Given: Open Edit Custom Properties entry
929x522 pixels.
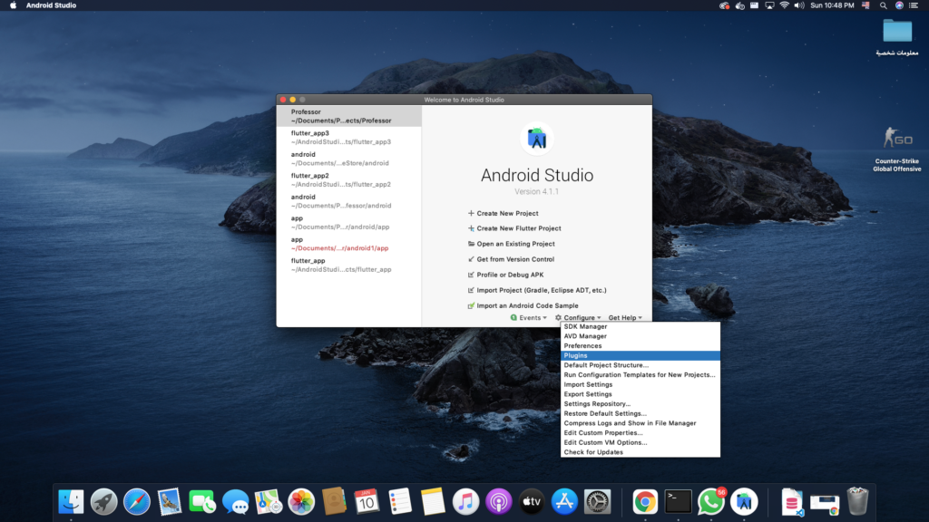Looking at the screenshot, I should pyautogui.click(x=640, y=432).
